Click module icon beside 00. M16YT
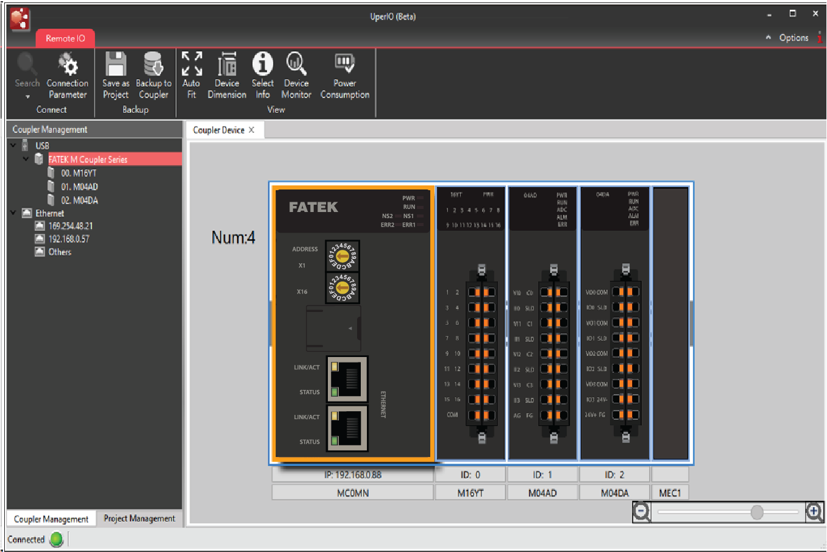 [51, 172]
